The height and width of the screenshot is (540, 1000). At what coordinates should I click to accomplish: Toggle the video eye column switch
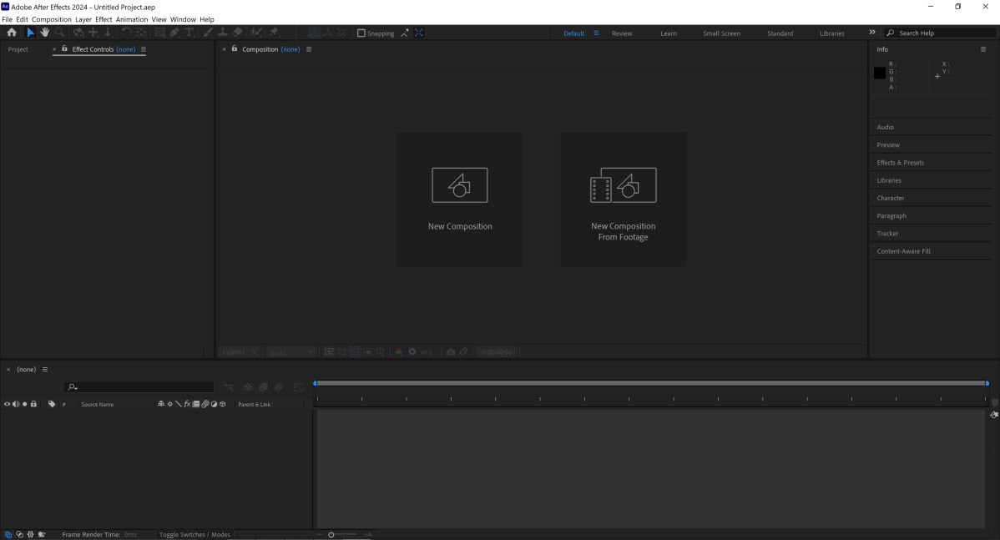[x=7, y=404]
